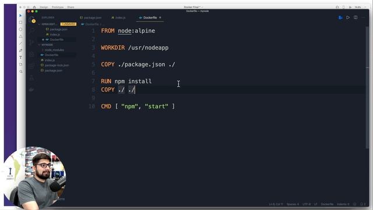This screenshot has height=210, width=373.
Task: Click the editor vertical scrollbar
Action: [367, 87]
